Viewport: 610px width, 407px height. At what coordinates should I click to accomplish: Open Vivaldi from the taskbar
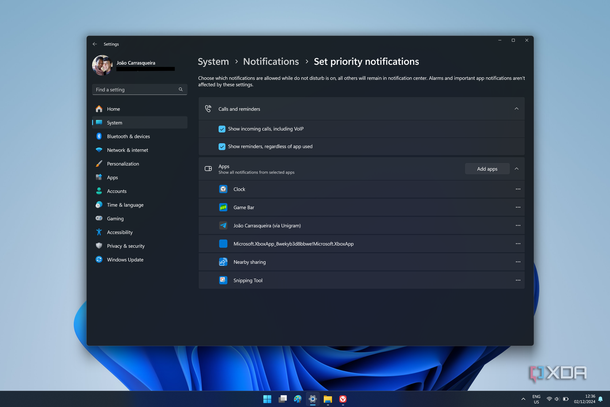click(x=343, y=399)
